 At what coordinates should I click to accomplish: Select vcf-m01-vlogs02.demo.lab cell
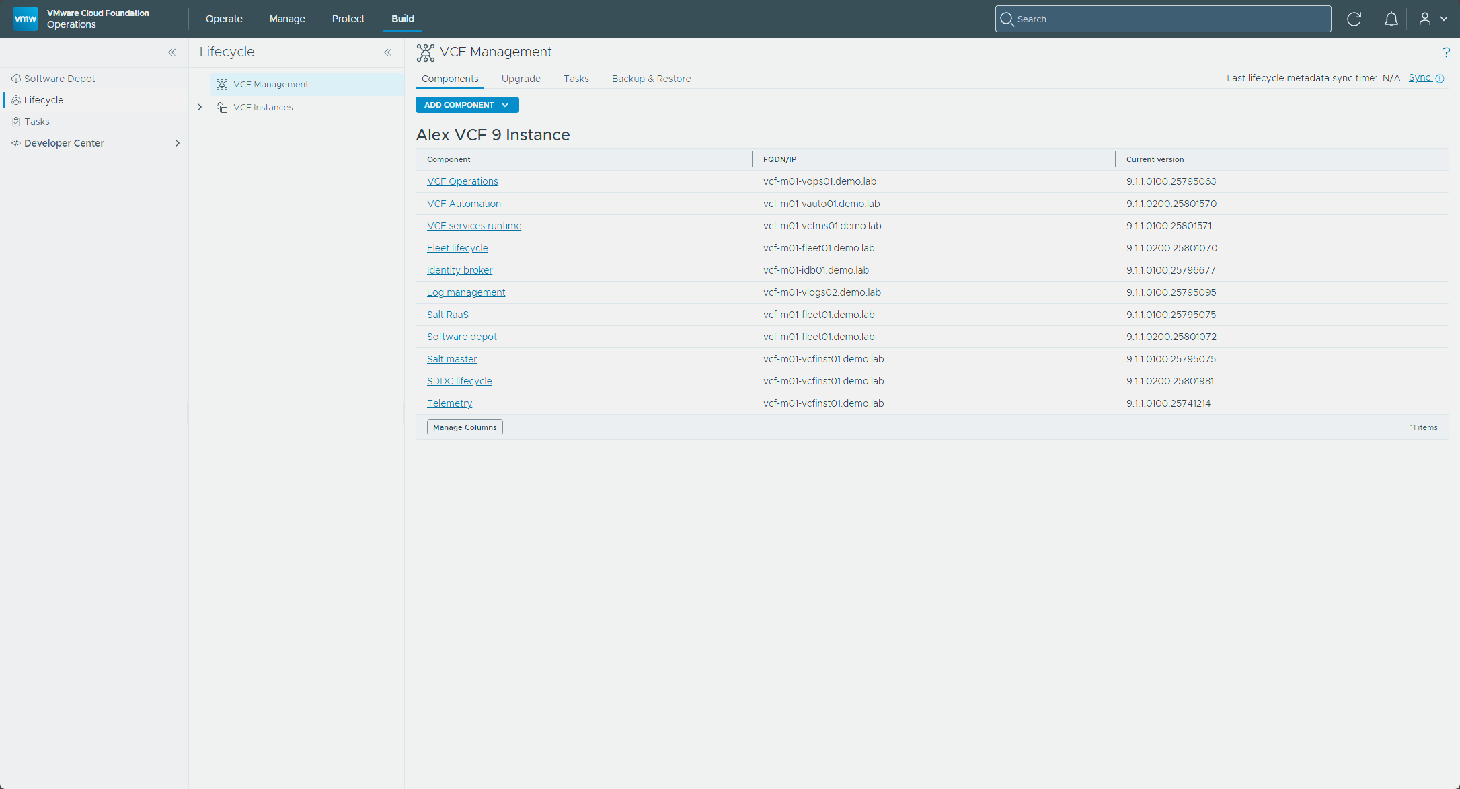tap(822, 292)
